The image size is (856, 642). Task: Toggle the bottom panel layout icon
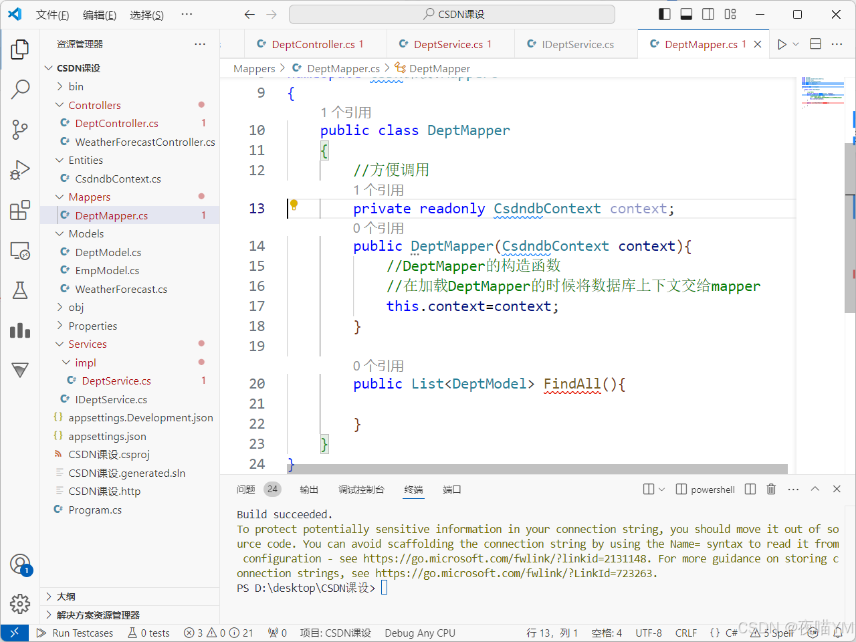pyautogui.click(x=686, y=14)
